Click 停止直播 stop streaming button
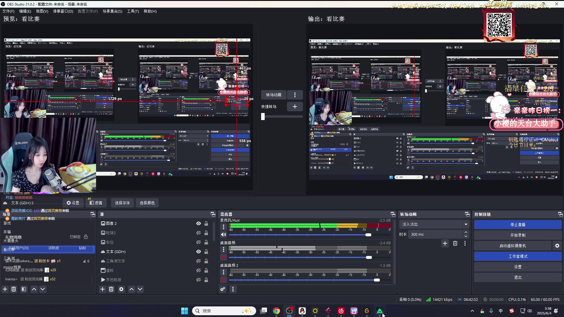The width and height of the screenshot is (564, 317). pyautogui.click(x=518, y=225)
